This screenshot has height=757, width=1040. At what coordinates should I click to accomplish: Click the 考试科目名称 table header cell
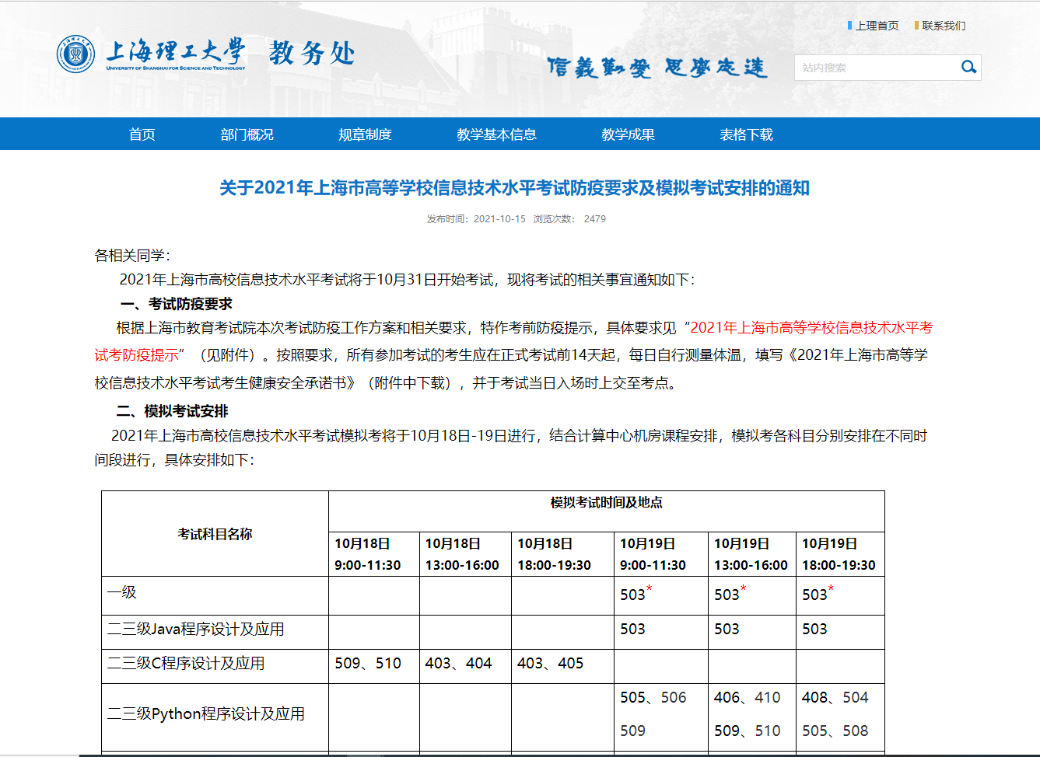click(x=215, y=534)
